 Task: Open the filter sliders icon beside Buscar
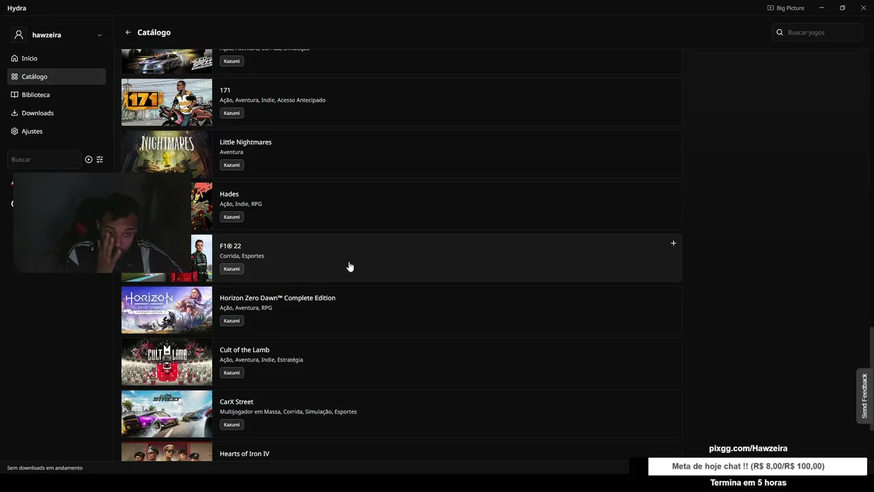click(100, 159)
